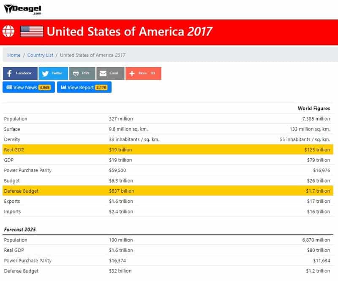Click the globe icon in red header
This screenshot has width=338, height=281.
[x=8, y=31]
